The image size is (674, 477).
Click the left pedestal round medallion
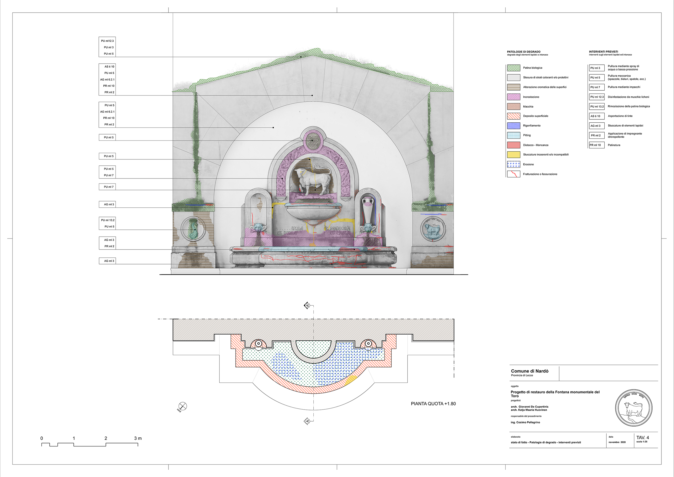[193, 229]
